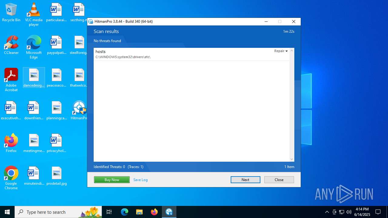
Task: Launch Firefox from the desktop shortcut
Action: pos(11,144)
